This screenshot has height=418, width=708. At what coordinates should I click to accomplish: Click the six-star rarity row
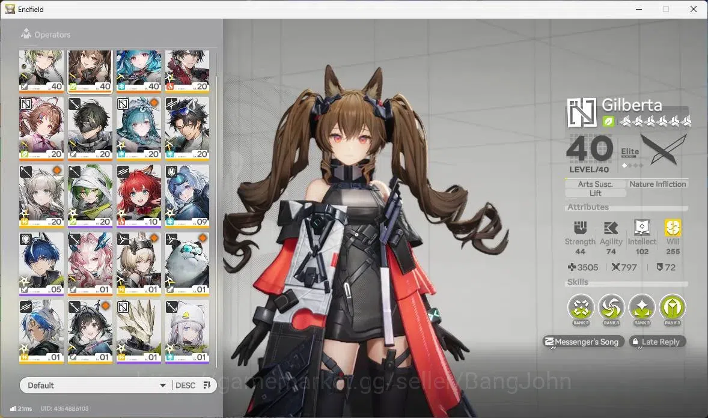tap(655, 121)
